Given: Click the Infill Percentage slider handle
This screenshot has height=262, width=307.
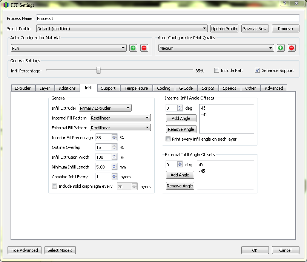Looking at the screenshot, I should click(98, 70).
